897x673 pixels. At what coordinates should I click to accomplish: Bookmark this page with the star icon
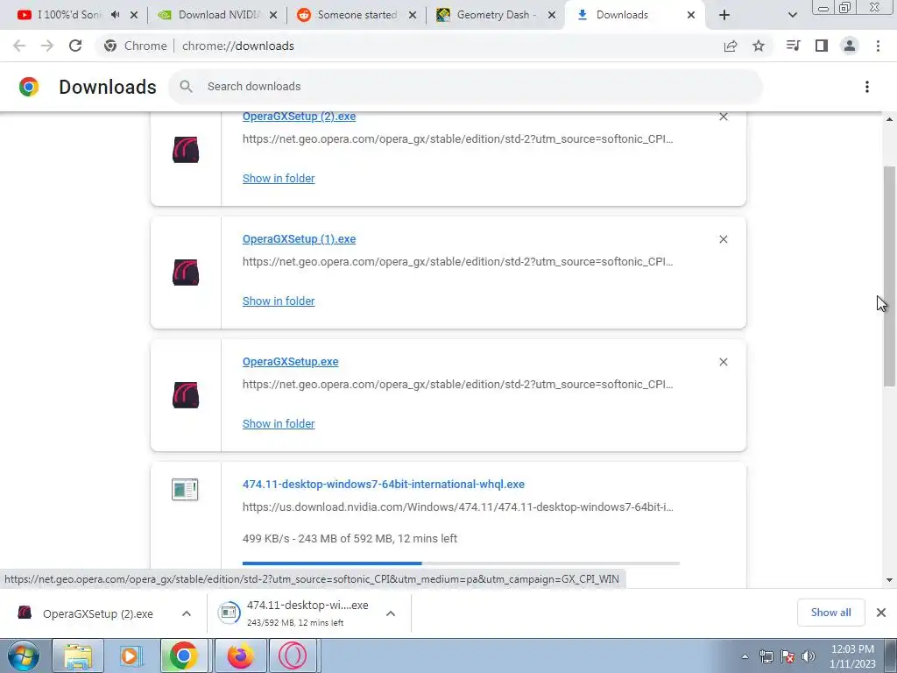pos(759,46)
